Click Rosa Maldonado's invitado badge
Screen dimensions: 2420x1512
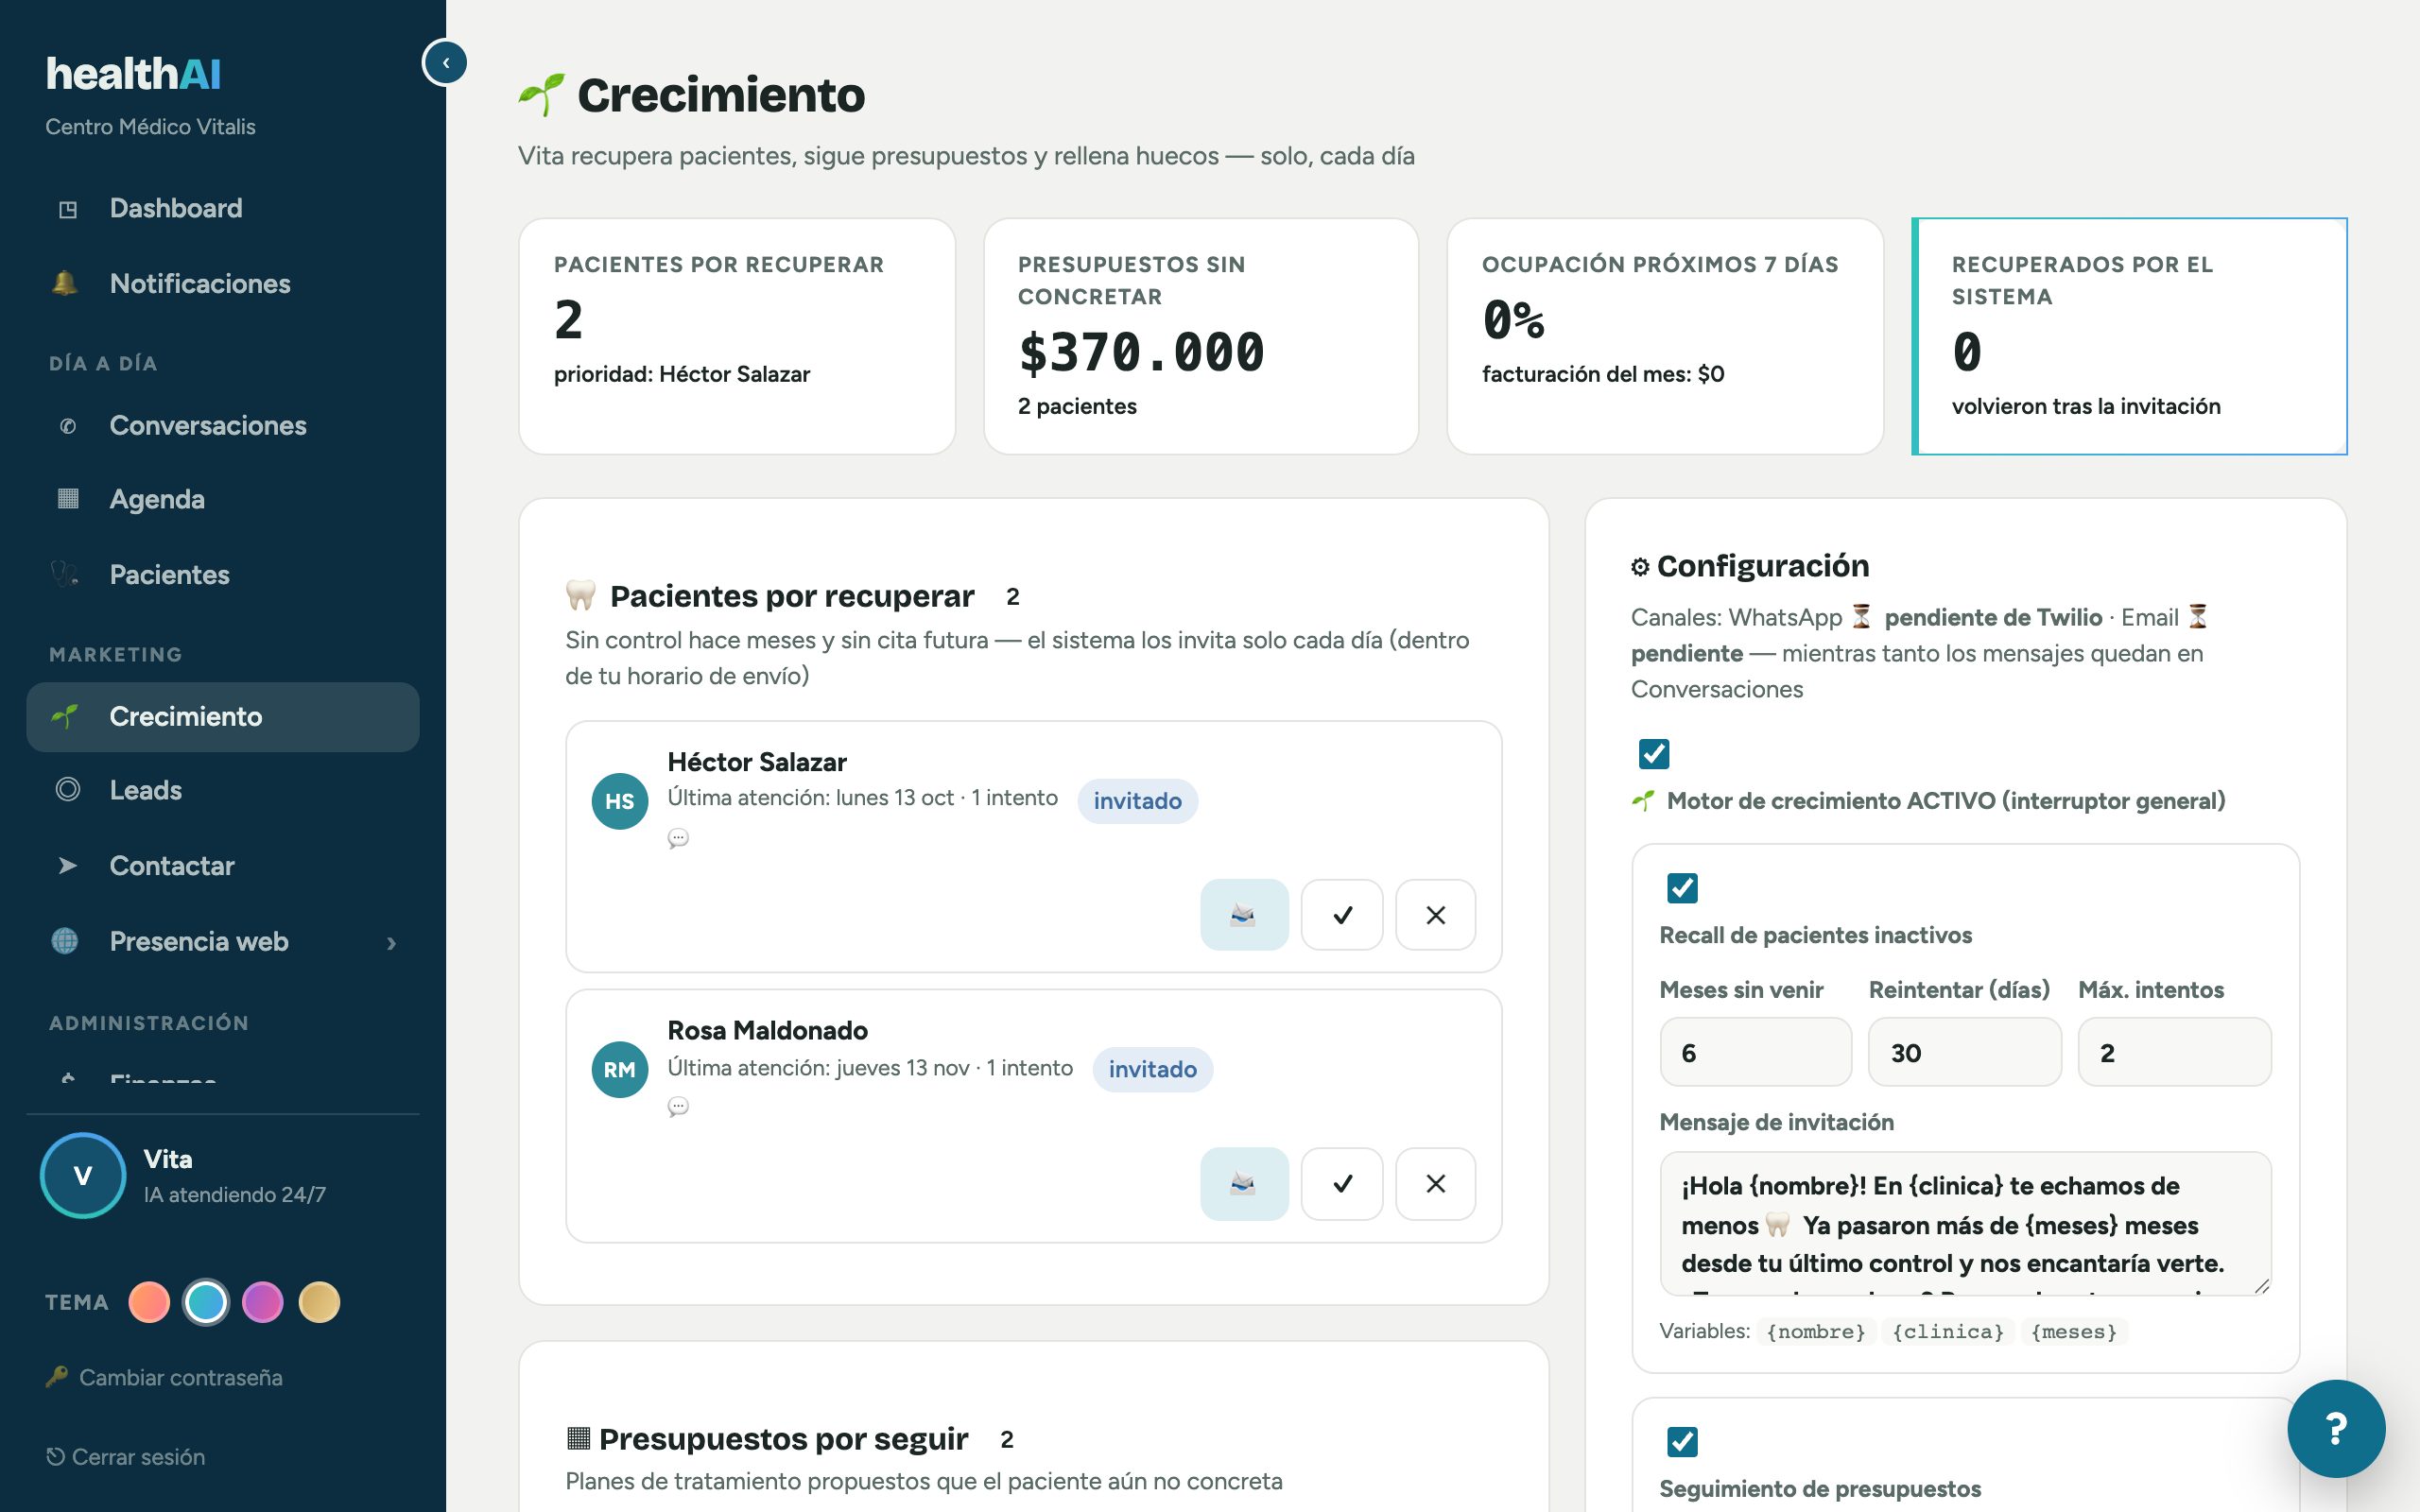pos(1152,1070)
